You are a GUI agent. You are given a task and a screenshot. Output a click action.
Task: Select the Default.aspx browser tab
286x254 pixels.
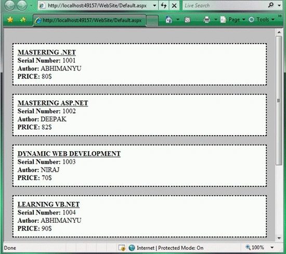click(x=90, y=20)
